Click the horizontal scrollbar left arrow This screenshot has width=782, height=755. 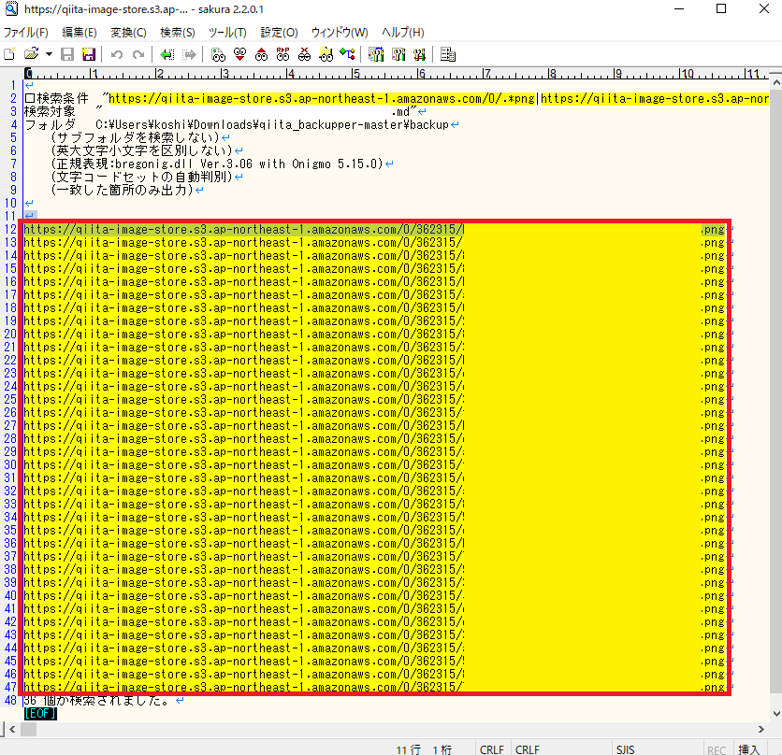click(x=12, y=729)
